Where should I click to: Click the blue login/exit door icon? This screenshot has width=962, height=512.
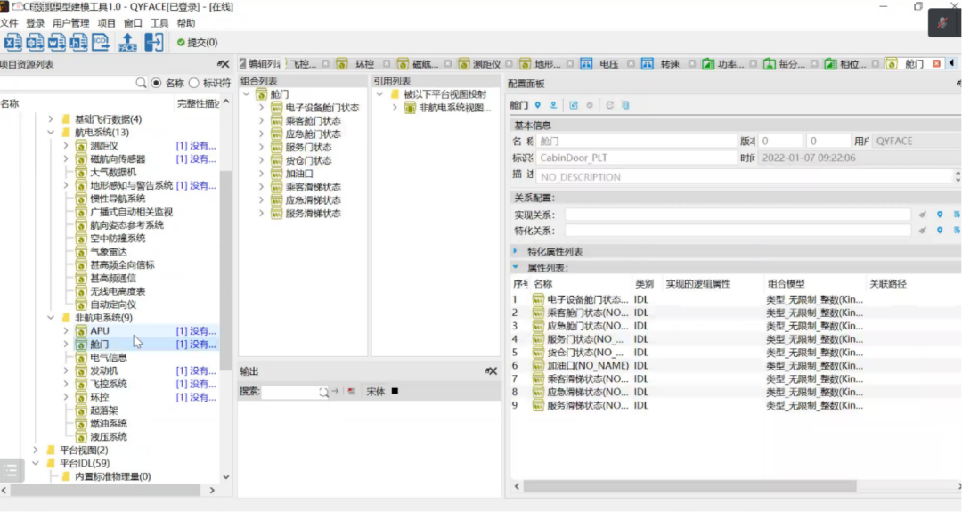tap(154, 42)
